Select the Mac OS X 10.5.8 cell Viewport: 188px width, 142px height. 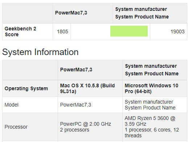coord(87,88)
